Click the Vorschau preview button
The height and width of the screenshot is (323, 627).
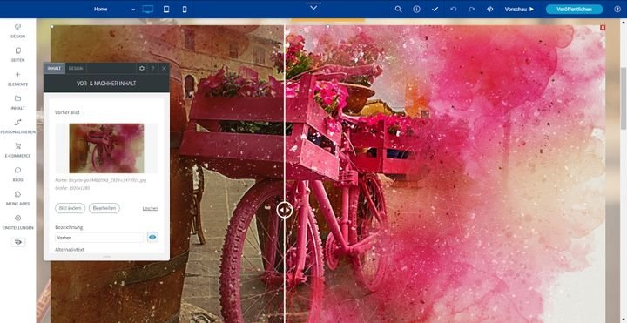pyautogui.click(x=519, y=10)
